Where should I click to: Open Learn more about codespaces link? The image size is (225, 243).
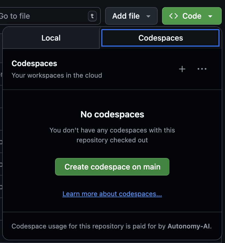pyautogui.click(x=112, y=194)
